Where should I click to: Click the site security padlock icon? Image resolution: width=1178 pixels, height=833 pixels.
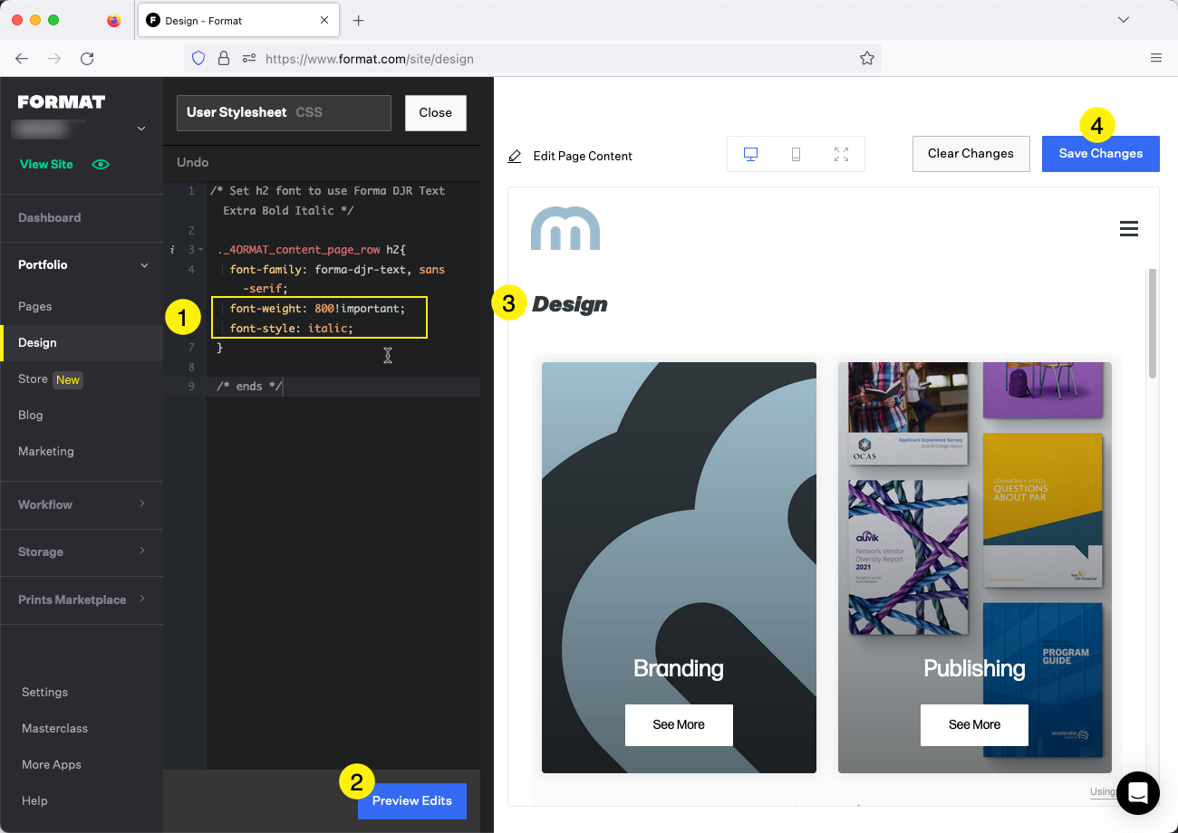click(x=223, y=58)
